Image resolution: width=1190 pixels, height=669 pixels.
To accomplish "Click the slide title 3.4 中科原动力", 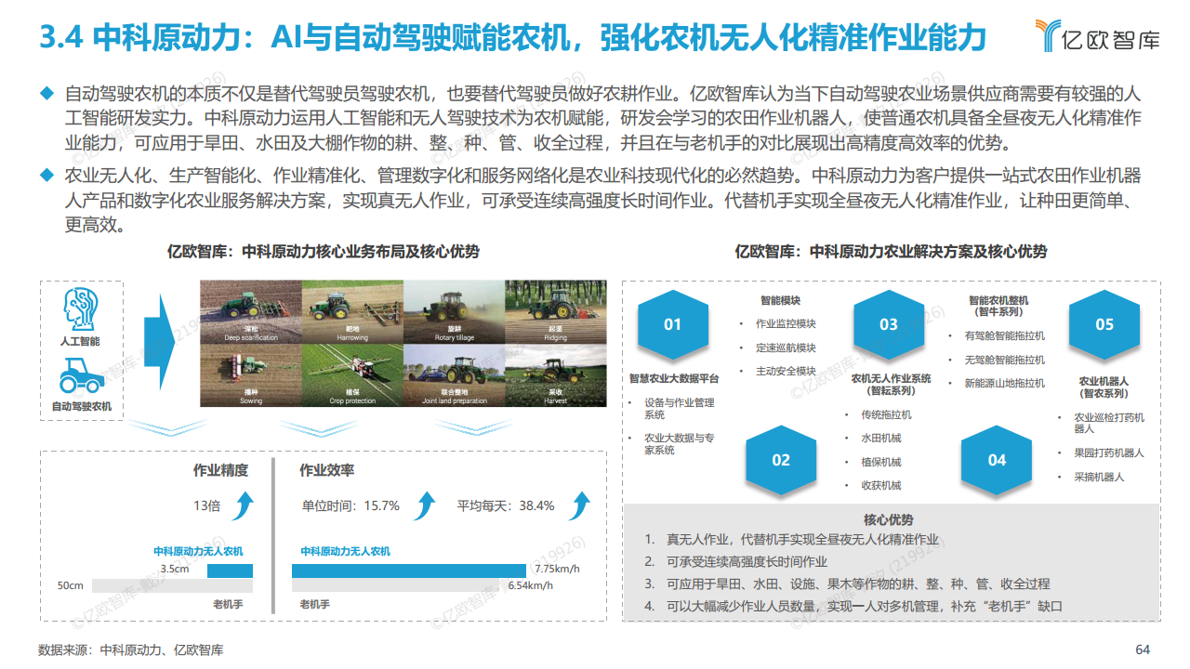I will pos(511,36).
